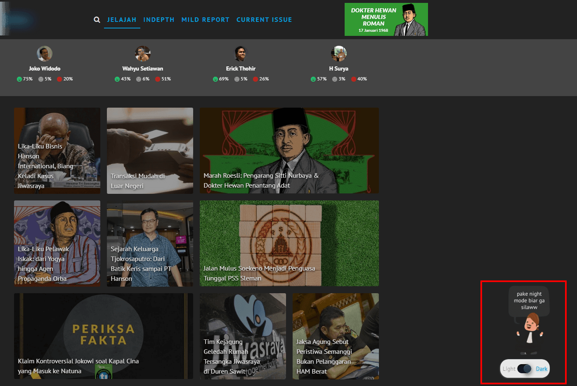Click the red negative sentiment icon for Wahyu Setiawan

pos(158,79)
